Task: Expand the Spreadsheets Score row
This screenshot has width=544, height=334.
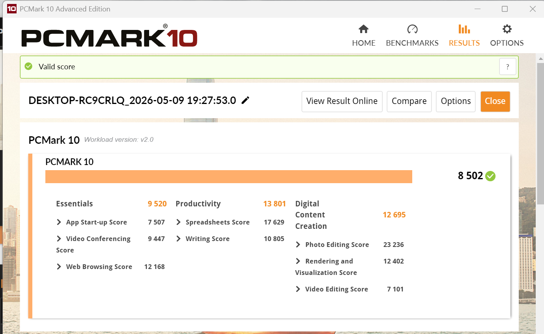Action: (178, 222)
